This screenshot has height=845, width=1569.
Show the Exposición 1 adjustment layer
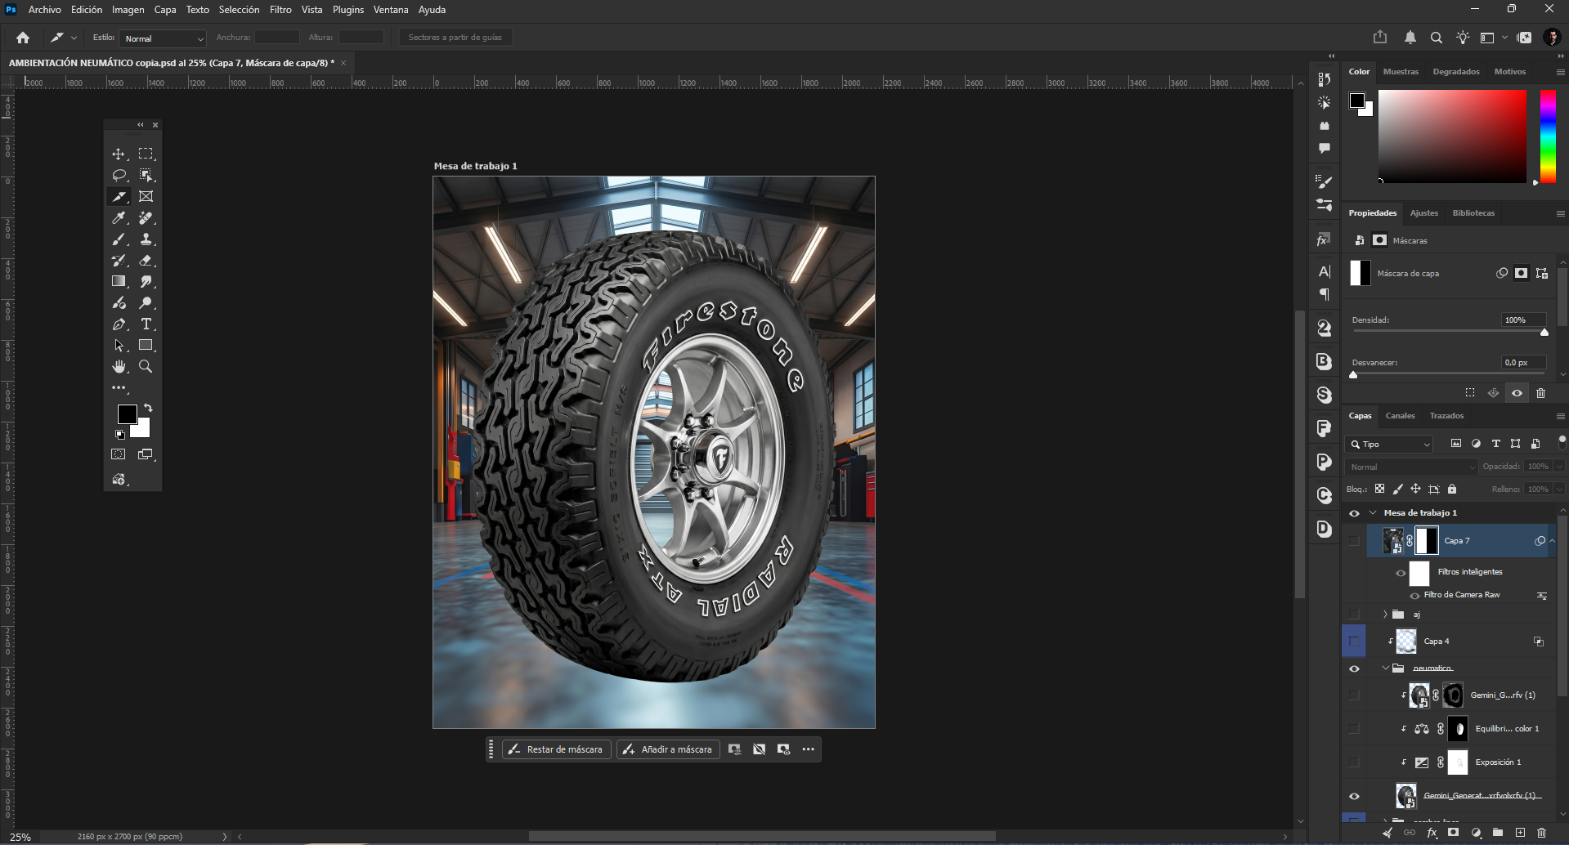pos(1354,762)
